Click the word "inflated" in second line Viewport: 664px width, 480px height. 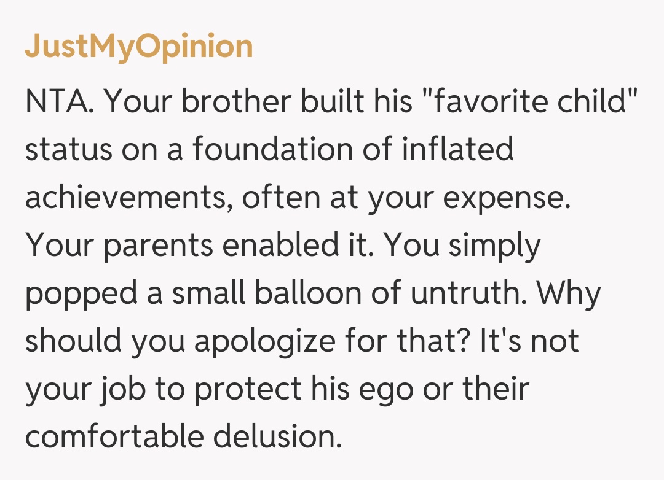pos(457,149)
